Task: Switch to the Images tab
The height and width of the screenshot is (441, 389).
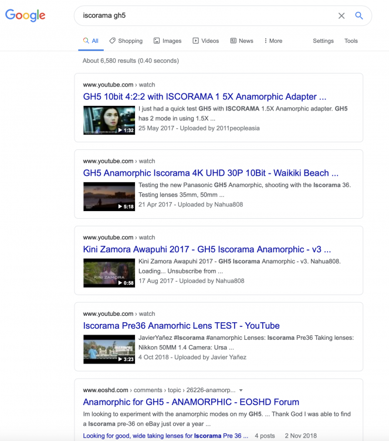Action: click(167, 41)
